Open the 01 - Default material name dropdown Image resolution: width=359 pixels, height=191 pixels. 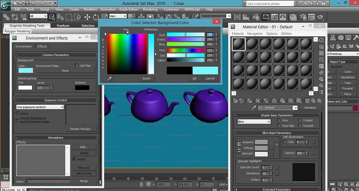pos(278,107)
